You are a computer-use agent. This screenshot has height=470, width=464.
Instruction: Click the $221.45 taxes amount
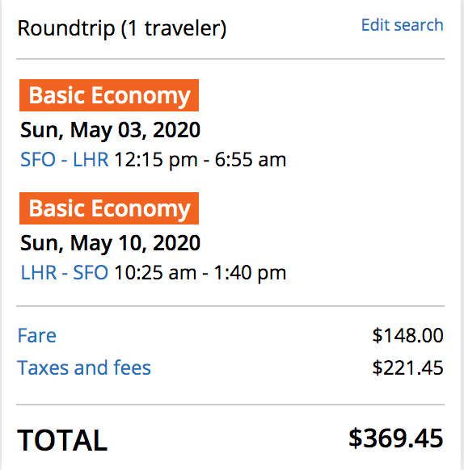click(x=407, y=367)
